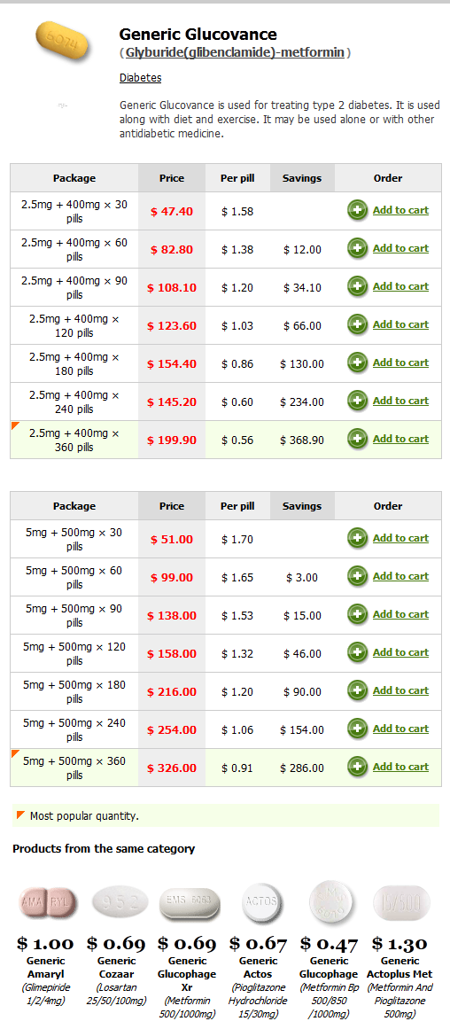
Task: Add 5mg + 500mg × 120 pills to cart
Action: pos(400,652)
